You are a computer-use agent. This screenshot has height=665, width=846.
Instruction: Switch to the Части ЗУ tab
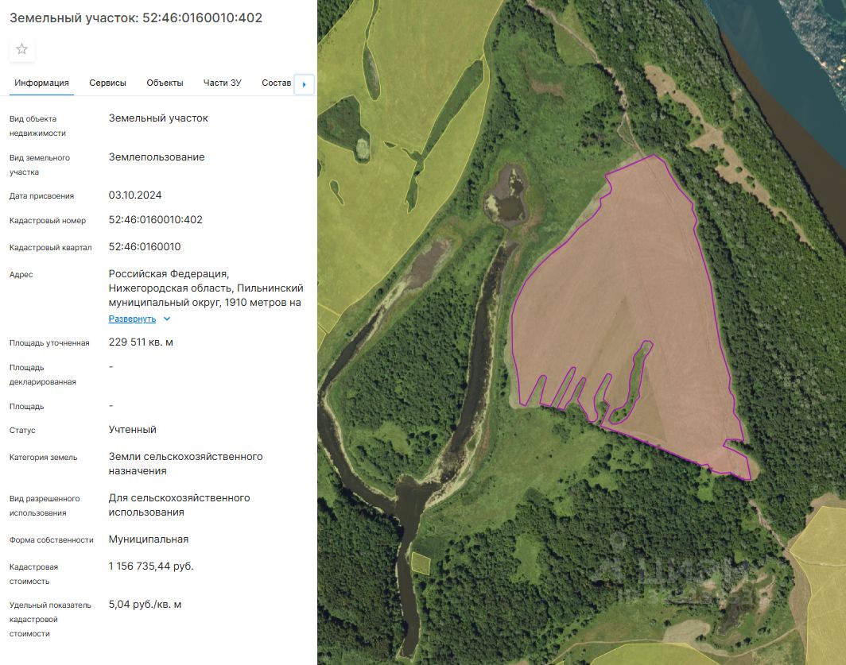pyautogui.click(x=223, y=83)
